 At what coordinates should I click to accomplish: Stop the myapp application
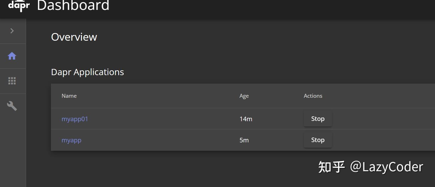coord(318,140)
